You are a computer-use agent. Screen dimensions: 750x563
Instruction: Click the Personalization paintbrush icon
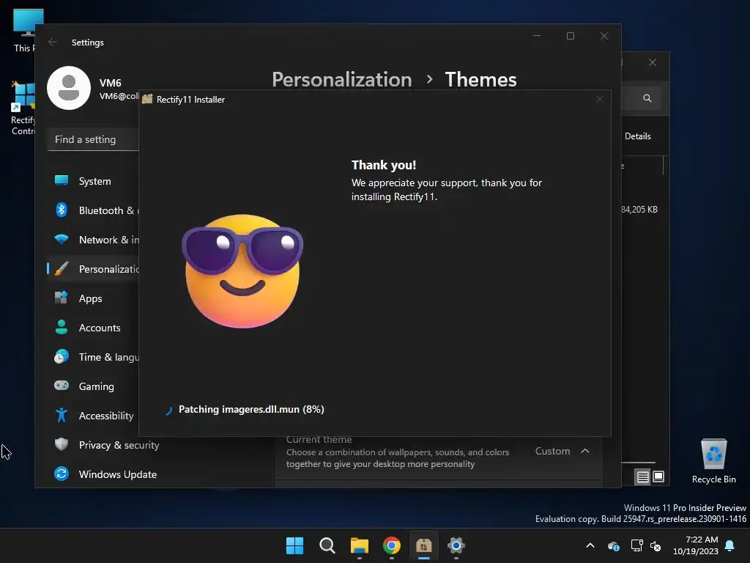pyautogui.click(x=62, y=268)
